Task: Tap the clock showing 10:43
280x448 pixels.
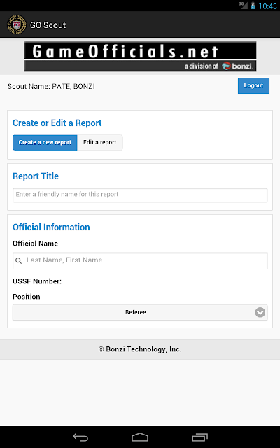Action: [x=267, y=6]
